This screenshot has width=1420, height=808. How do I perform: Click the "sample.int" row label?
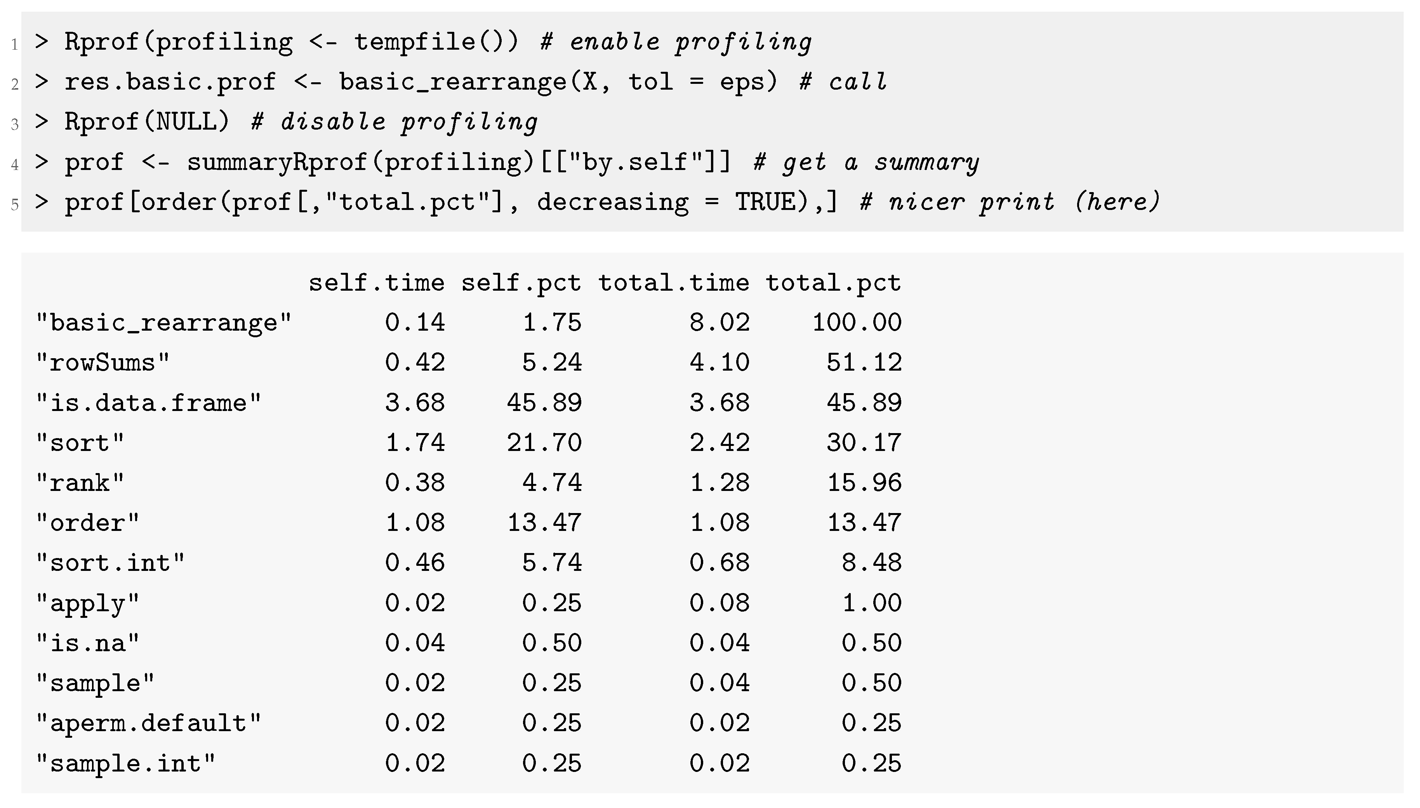(125, 764)
